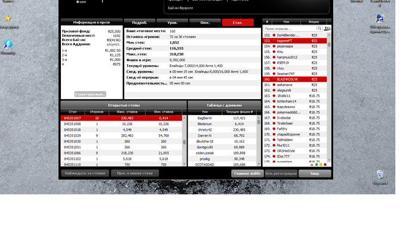Click the red dot next to DonkBlender

(x=273, y=35)
